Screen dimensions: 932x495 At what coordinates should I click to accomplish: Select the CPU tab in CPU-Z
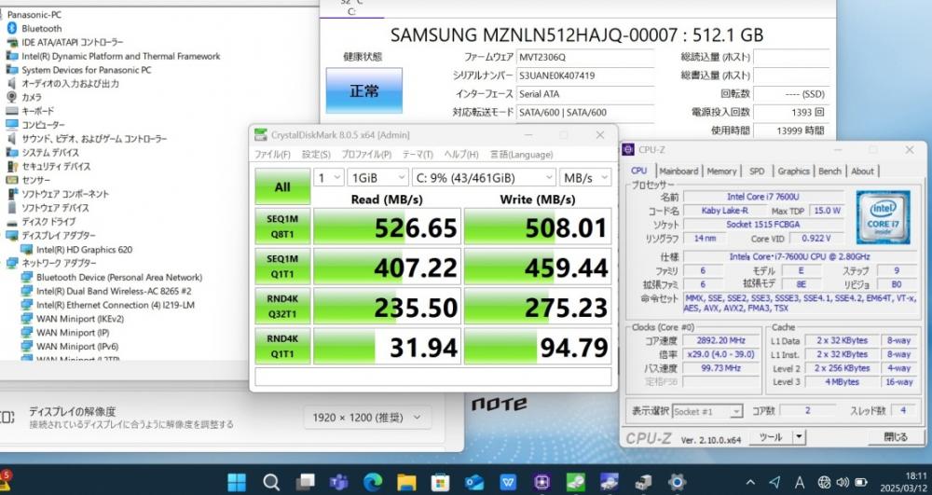(x=639, y=171)
